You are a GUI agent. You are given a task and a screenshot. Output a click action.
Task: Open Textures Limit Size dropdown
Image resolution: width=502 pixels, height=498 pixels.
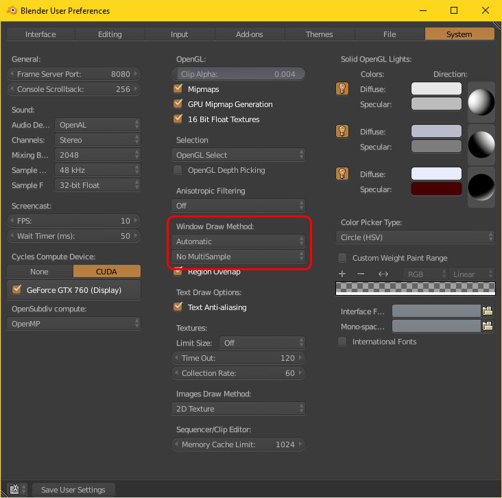(262, 343)
